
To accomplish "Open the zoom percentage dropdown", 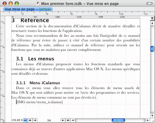I will click(25, 120).
